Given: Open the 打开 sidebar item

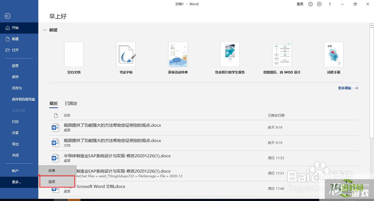Looking at the screenshot, I should click(x=19, y=50).
